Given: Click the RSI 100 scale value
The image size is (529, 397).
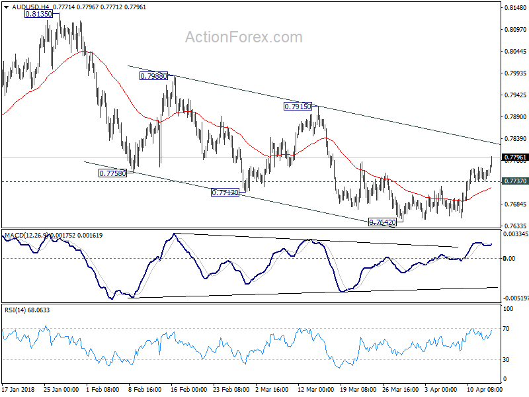Looking at the screenshot, I should tap(508, 308).
